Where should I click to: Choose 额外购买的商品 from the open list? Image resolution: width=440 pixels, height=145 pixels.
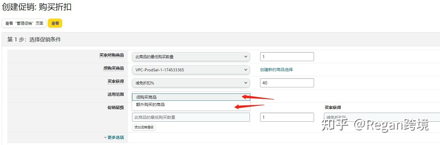click(191, 105)
